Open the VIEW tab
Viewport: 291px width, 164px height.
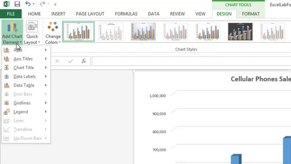tap(201, 14)
